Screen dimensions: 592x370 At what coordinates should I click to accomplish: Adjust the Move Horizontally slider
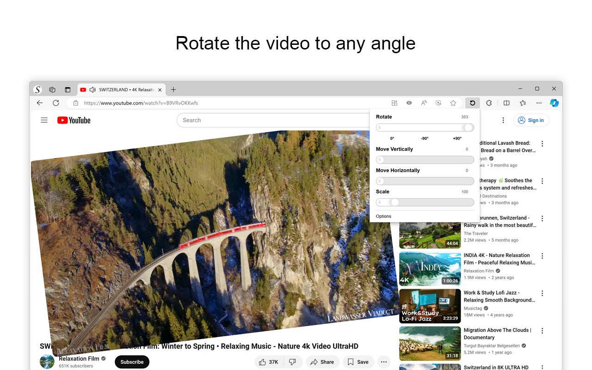coord(425,181)
